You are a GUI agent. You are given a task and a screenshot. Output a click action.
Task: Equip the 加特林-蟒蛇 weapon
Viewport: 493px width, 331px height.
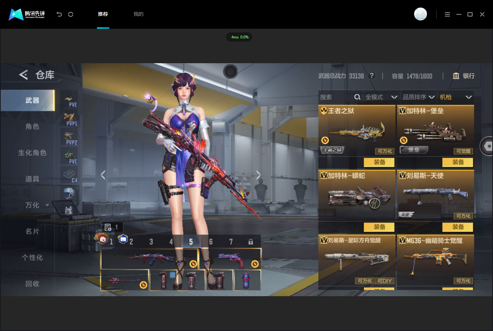(379, 227)
